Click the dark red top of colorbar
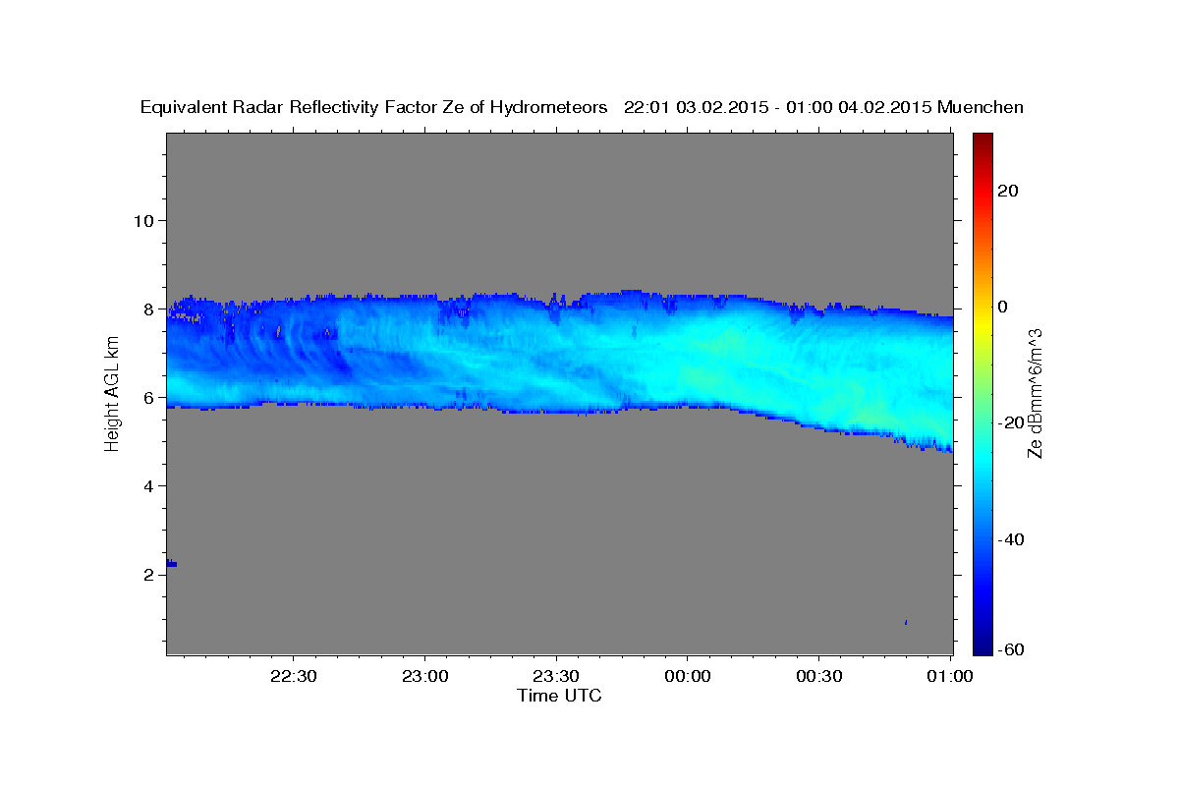1179x786 pixels. coord(982,140)
